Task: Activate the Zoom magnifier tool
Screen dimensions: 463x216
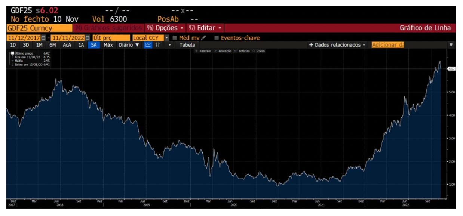Action: 259,51
